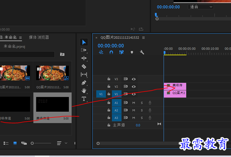Image resolution: width=231 pixels, height=157 pixels.
Task: Select the Type tool
Action: click(84, 99)
